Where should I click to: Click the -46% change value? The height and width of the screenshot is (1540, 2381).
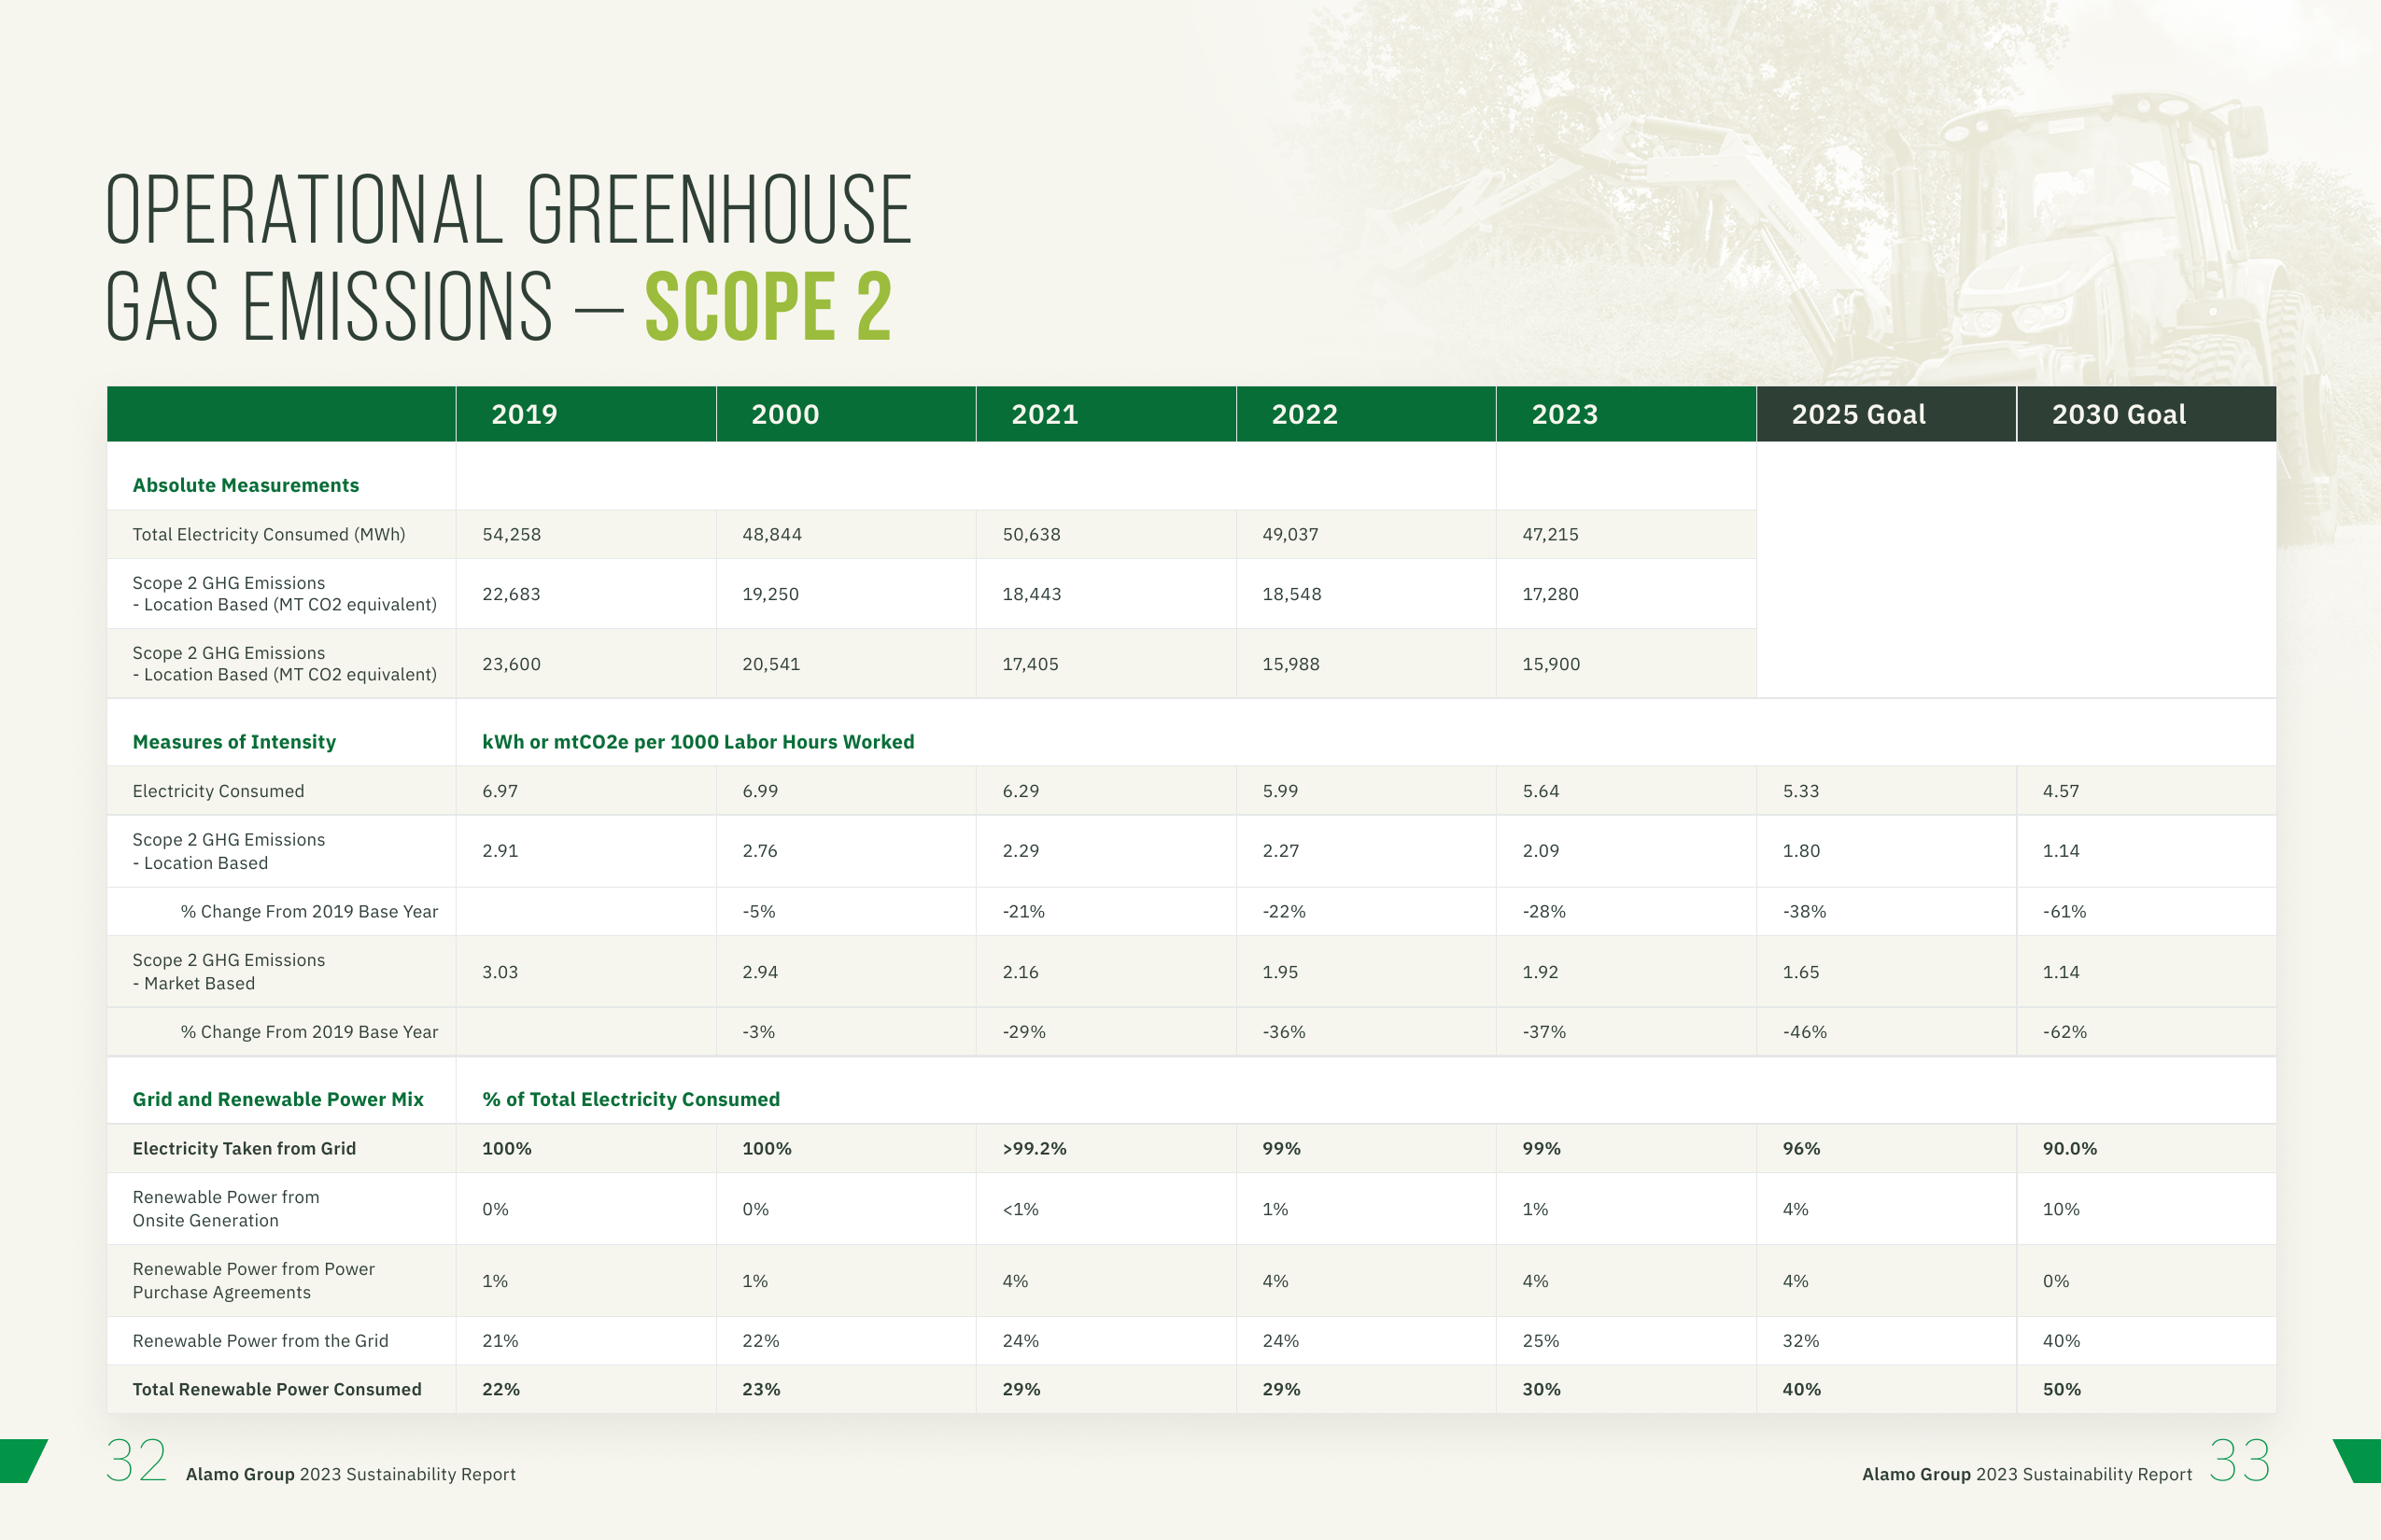(x=1805, y=1032)
